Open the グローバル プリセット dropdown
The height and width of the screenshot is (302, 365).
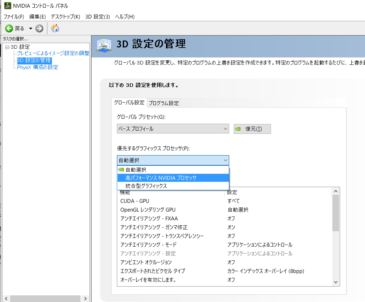click(x=173, y=129)
